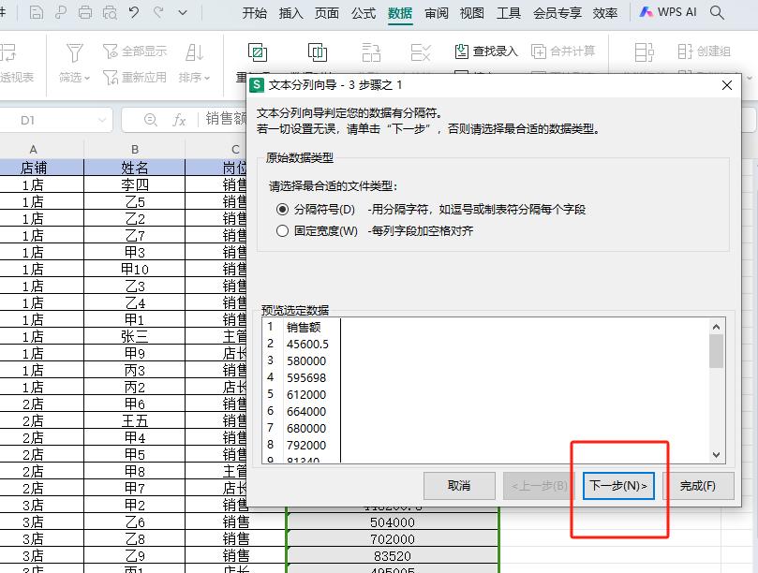758x573 pixels.
Task: Open the 数据 tab
Action: coord(400,12)
